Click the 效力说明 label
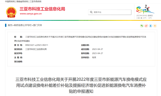Viewport: 161px width, 96px height. [19, 62]
